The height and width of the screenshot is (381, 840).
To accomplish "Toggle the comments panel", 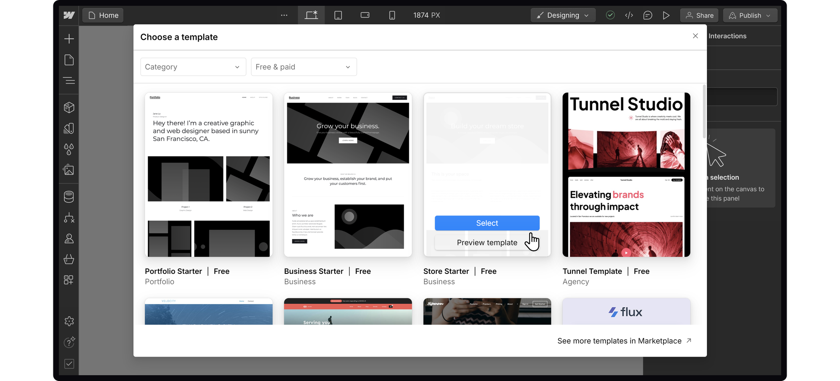I will point(647,15).
